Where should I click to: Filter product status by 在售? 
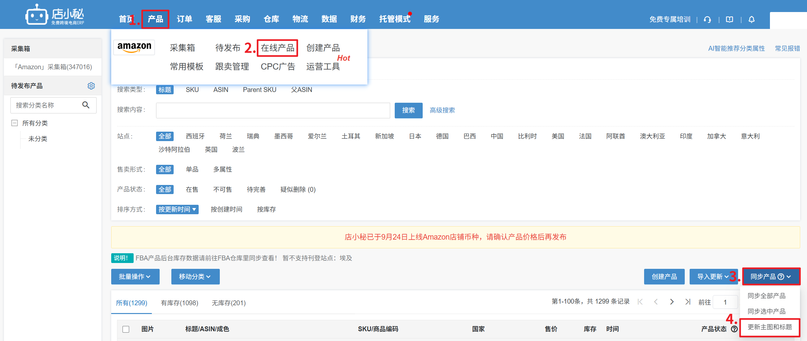(x=192, y=190)
